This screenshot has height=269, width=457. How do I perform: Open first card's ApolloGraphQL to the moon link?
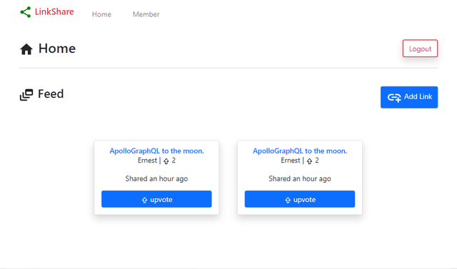156,151
